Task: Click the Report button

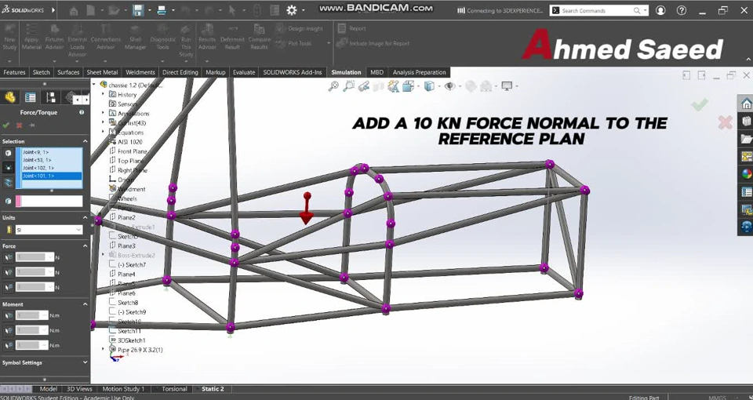Action: (351, 28)
